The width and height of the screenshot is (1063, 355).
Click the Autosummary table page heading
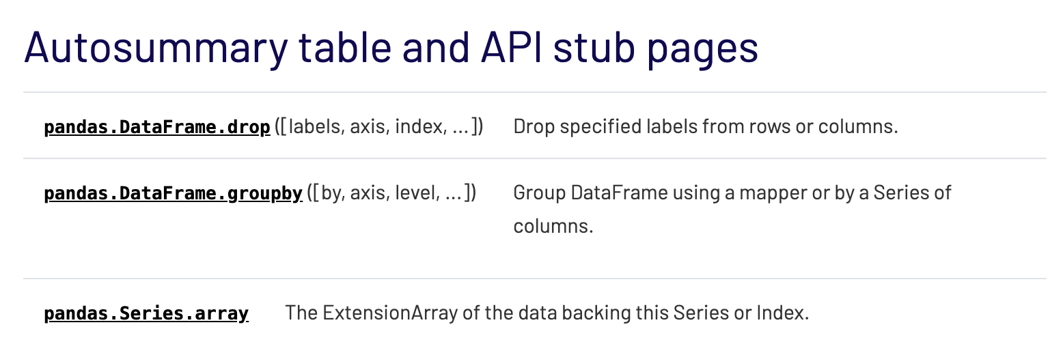pos(391,47)
